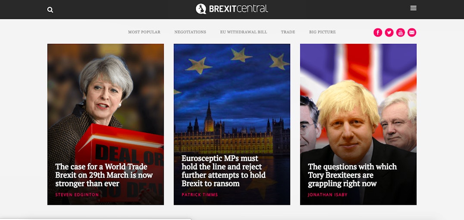
Task: Visit the Twitter profile icon
Action: click(389, 32)
